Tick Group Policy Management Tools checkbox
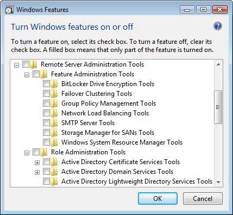Screen dimensions: 233x215 46,103
